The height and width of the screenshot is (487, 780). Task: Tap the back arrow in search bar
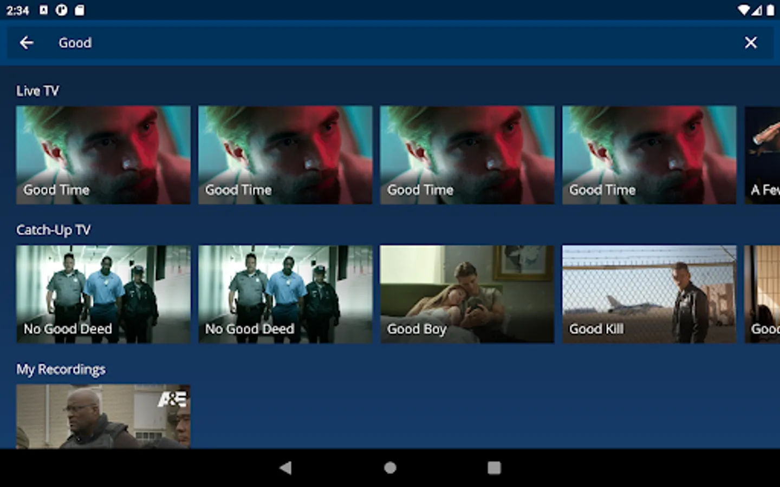[x=27, y=43]
